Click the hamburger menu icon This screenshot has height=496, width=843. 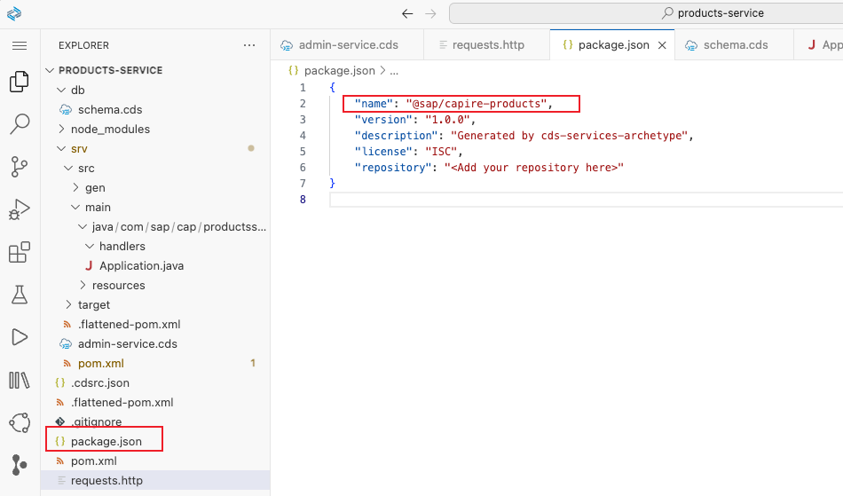point(19,45)
